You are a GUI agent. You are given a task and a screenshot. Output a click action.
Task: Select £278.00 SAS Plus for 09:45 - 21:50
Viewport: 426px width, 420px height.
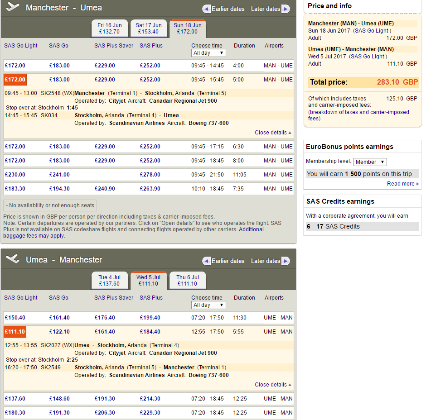pos(150,175)
